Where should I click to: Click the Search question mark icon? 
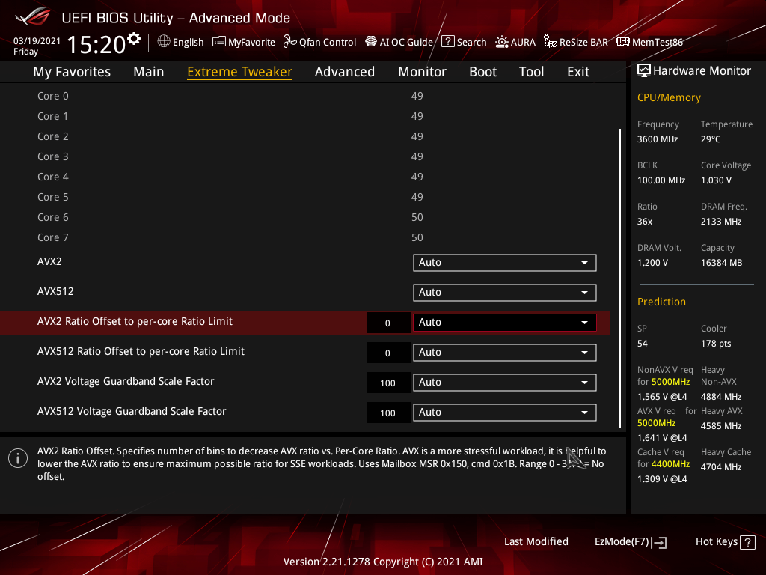pyautogui.click(x=447, y=42)
